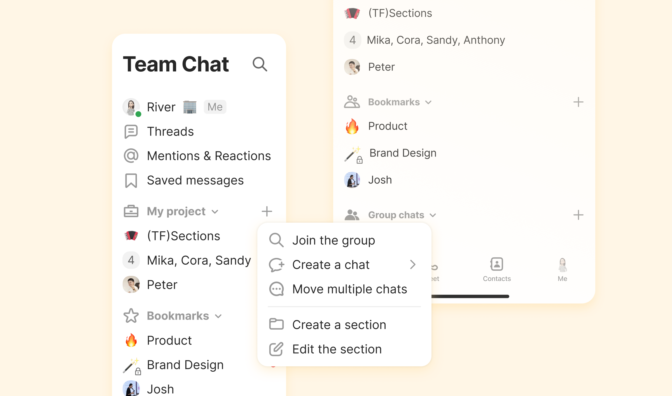Open the Threads icon in the sidebar
Image resolution: width=672 pixels, height=396 pixels.
pos(131,132)
